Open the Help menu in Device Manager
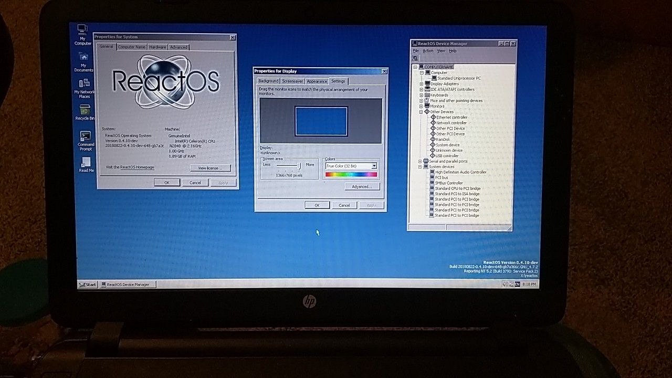The width and height of the screenshot is (672, 378). pyautogui.click(x=453, y=51)
